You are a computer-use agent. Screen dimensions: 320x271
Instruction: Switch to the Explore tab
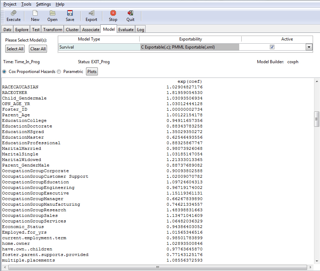(22, 29)
